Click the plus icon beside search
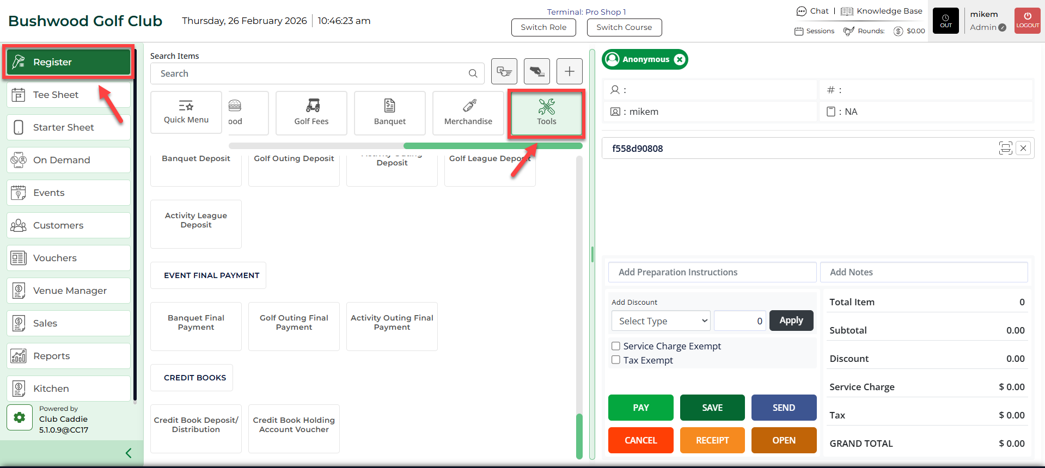1045x468 pixels. pos(569,71)
